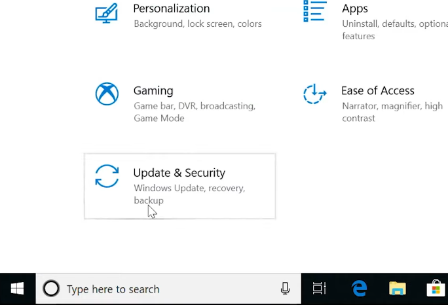Click 'Background, lock screen, colors' text
Image resolution: width=448 pixels, height=305 pixels.
[198, 24]
